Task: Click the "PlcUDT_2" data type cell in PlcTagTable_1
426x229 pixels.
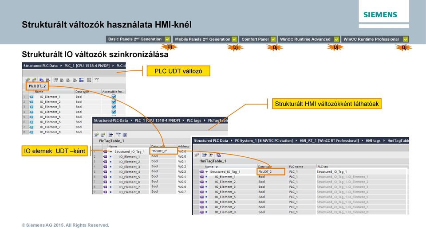Action: click(x=164, y=151)
